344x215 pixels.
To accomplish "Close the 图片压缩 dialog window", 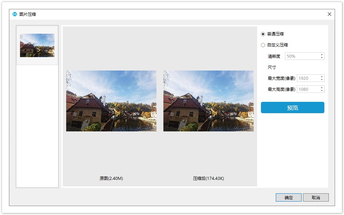I will tap(329, 14).
